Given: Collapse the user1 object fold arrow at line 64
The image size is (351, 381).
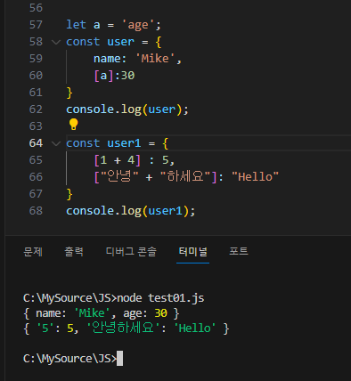Looking at the screenshot, I should pos(56,143).
